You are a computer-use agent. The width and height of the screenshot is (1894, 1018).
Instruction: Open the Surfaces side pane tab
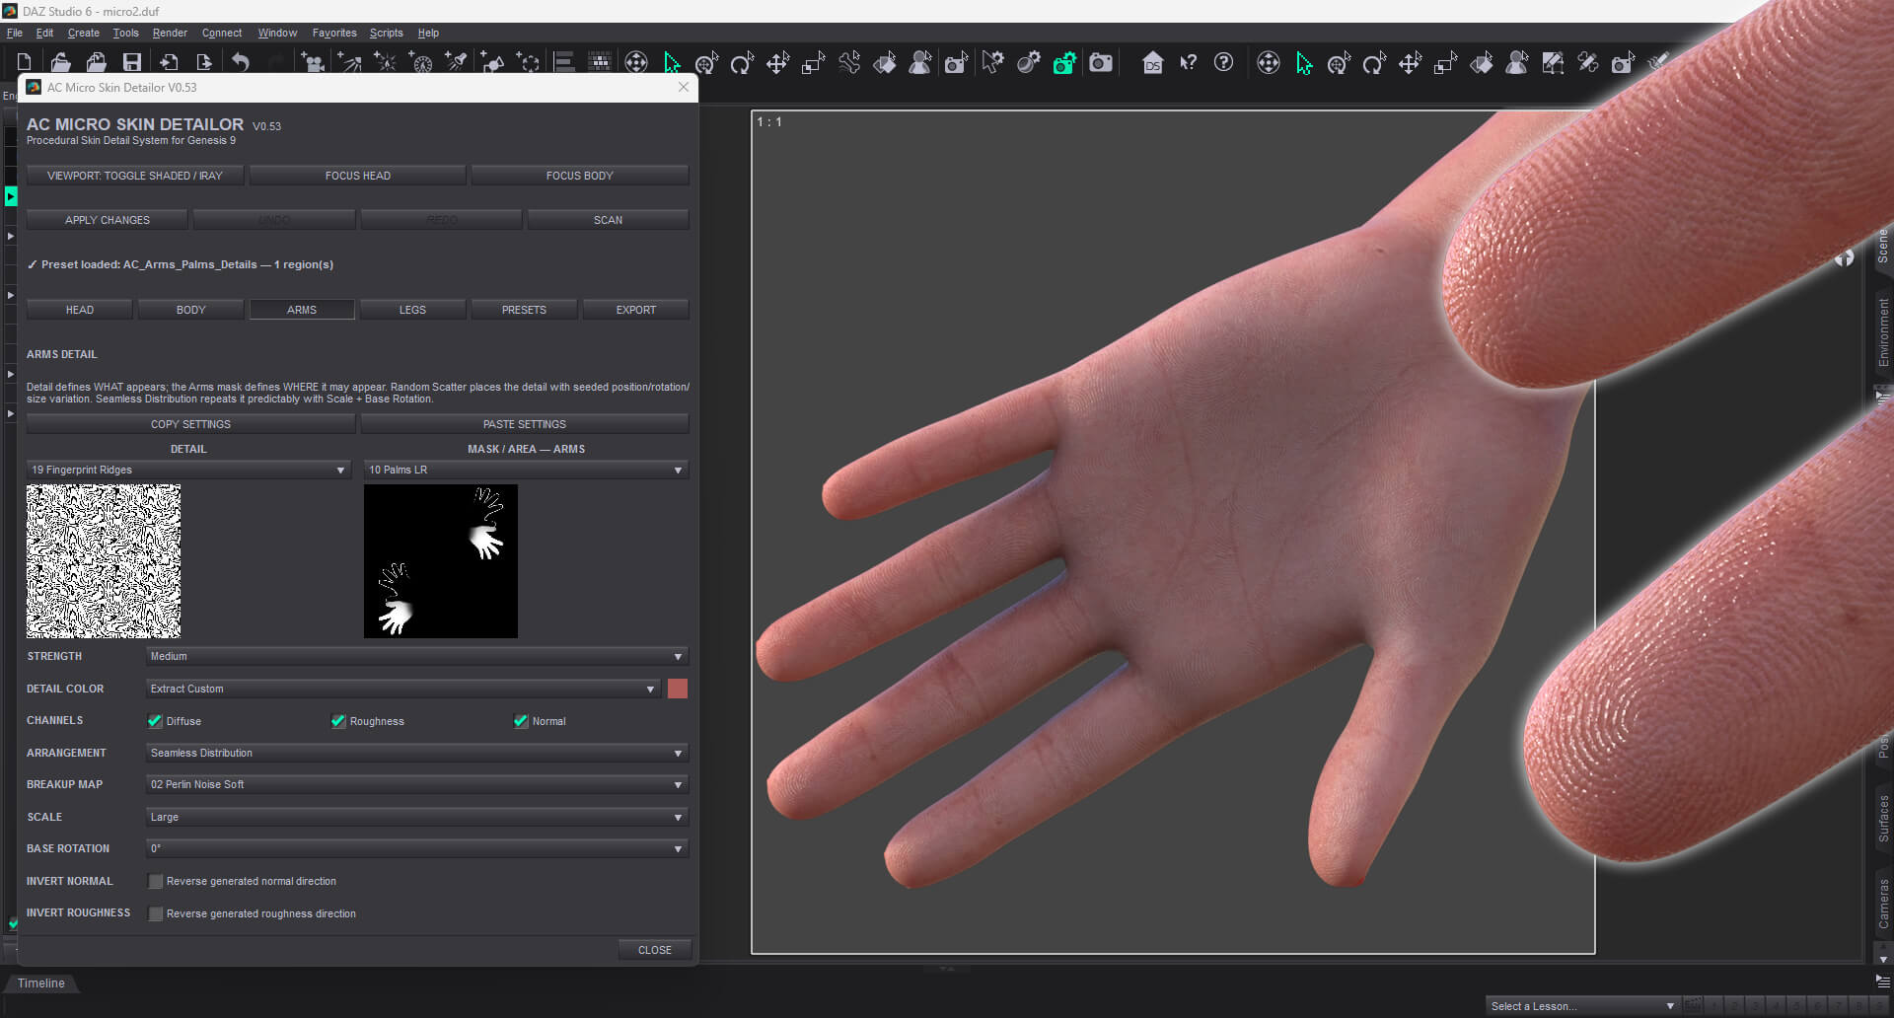1883,818
